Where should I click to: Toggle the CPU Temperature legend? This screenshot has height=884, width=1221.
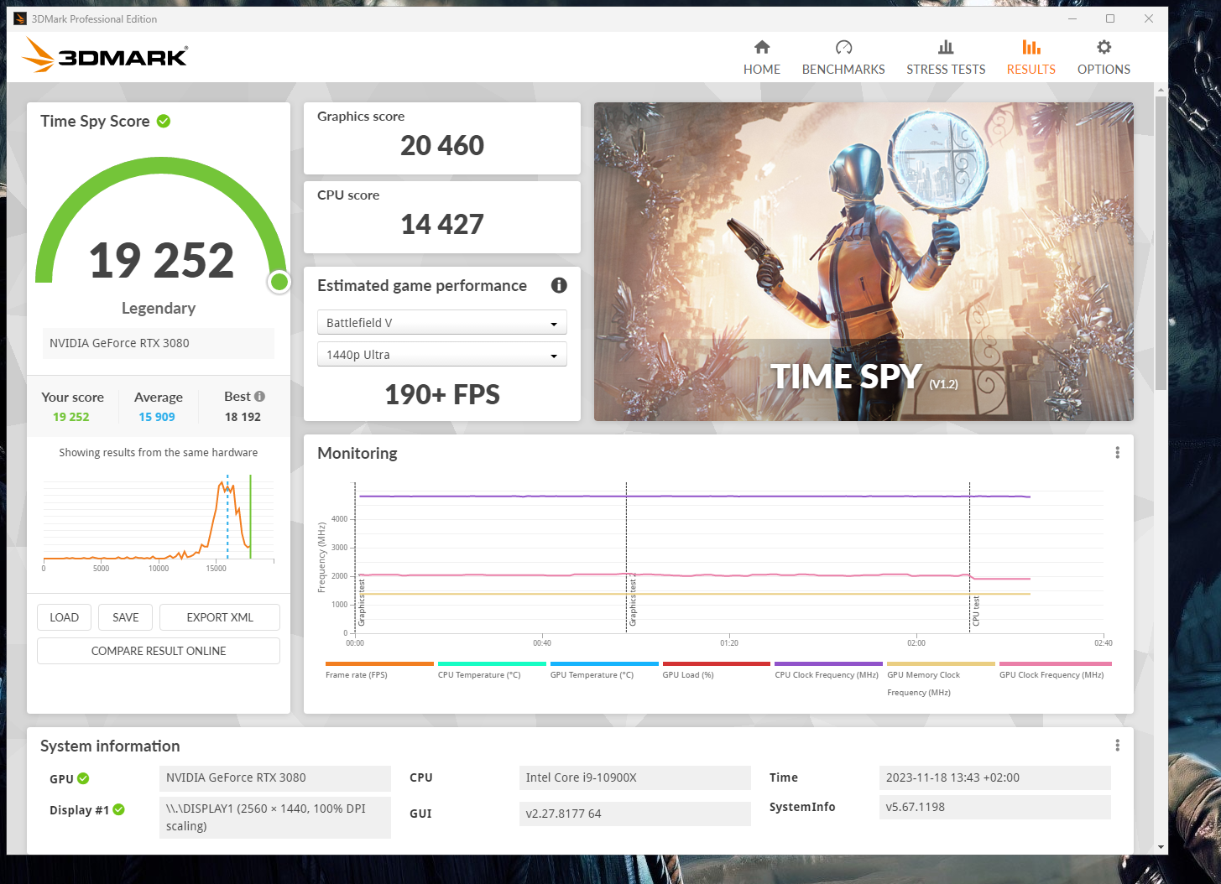[491, 670]
